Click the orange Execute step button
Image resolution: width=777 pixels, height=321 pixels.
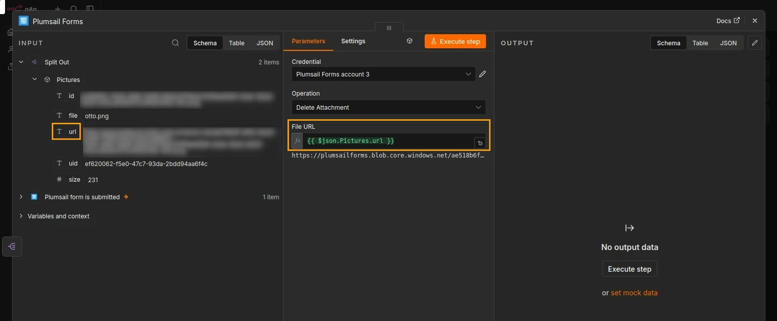(455, 41)
